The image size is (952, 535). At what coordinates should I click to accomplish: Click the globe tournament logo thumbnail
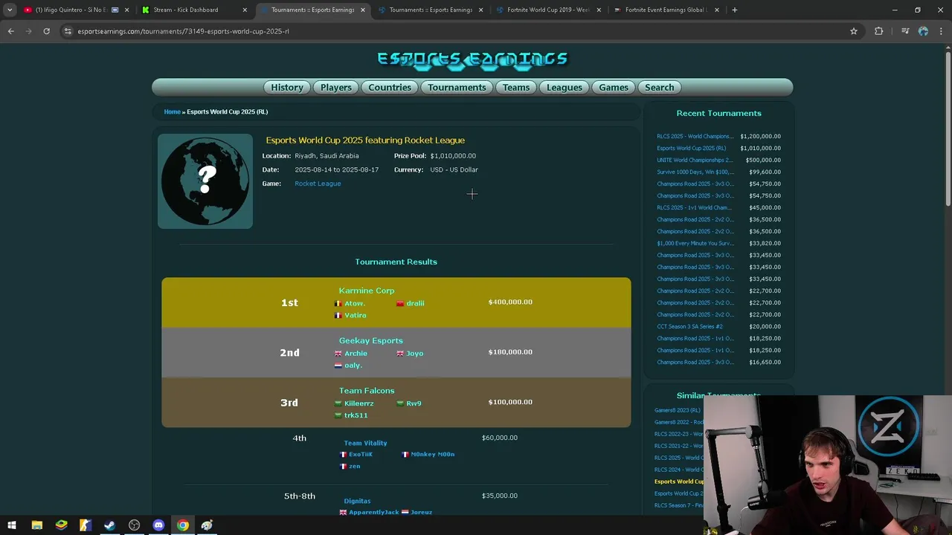click(x=205, y=181)
